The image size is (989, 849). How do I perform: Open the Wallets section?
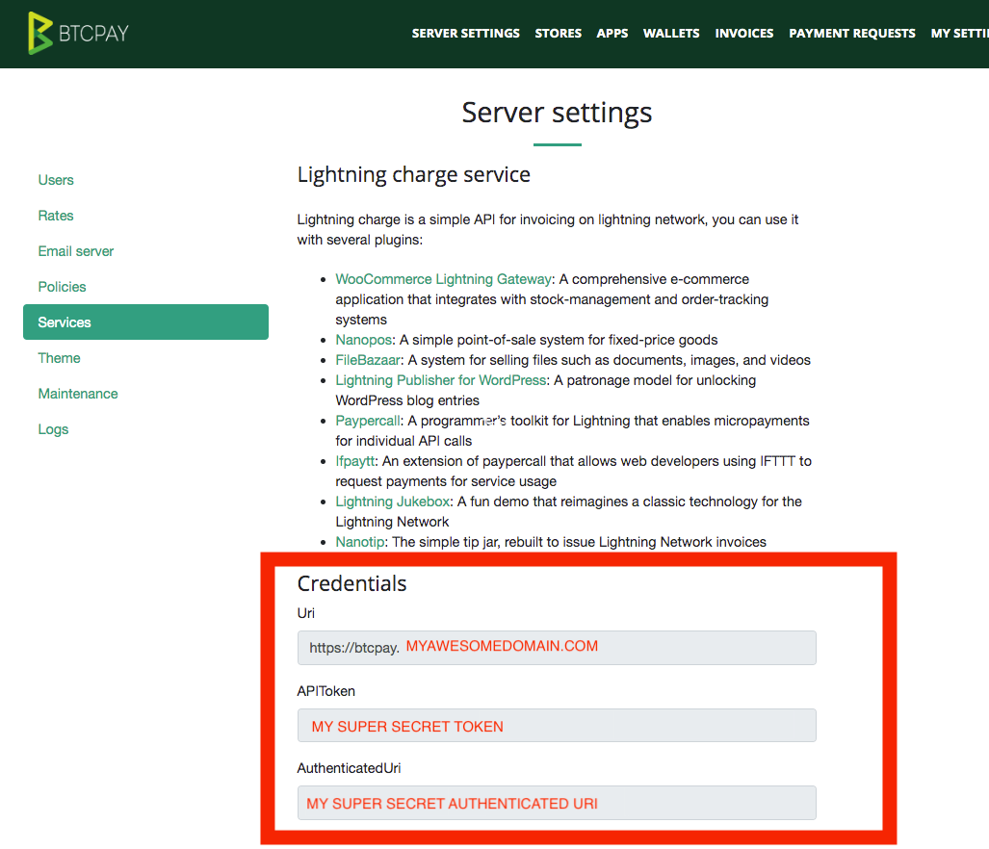[x=670, y=33]
